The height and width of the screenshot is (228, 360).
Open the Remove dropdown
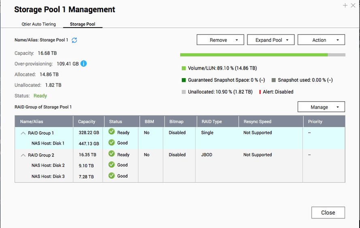click(x=220, y=40)
